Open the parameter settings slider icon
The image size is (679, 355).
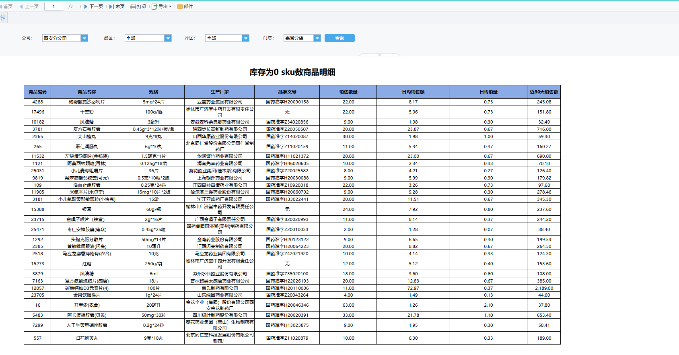tap(3, 17)
